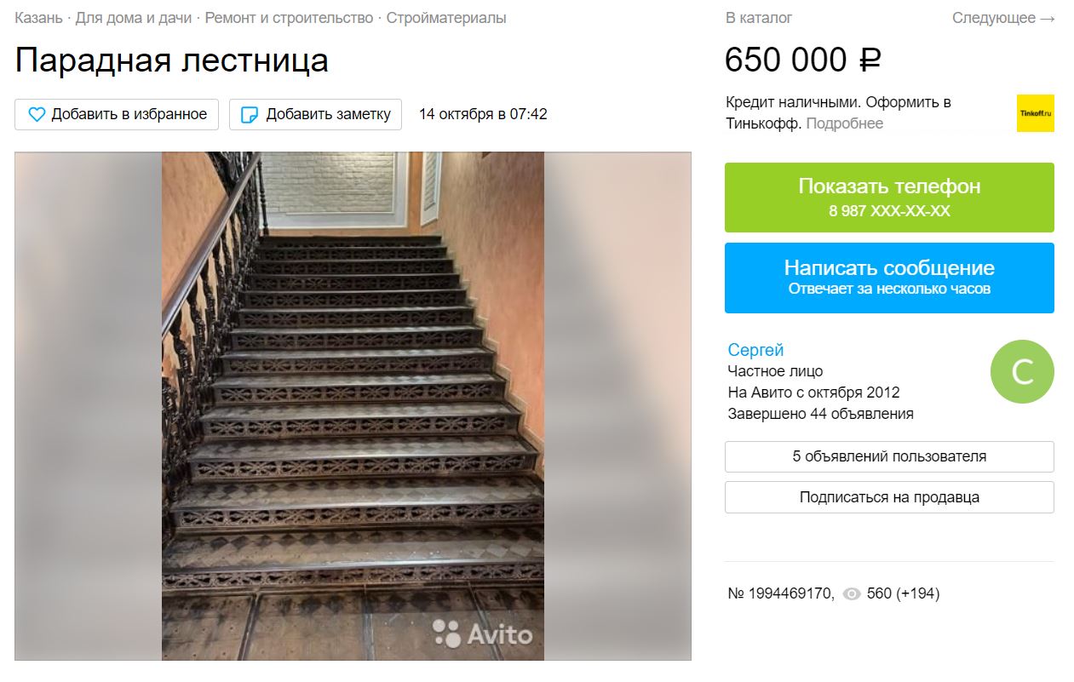Go to Ремонт и строительство category
The image size is (1074, 682).
point(289,18)
